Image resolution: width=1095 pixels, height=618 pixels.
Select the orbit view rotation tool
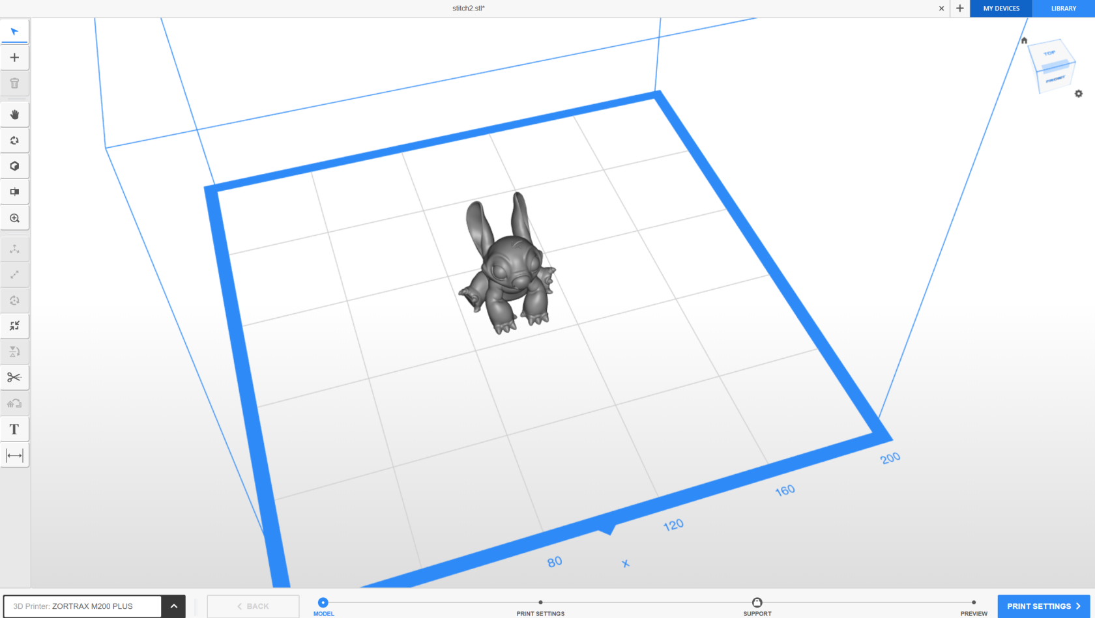14,141
